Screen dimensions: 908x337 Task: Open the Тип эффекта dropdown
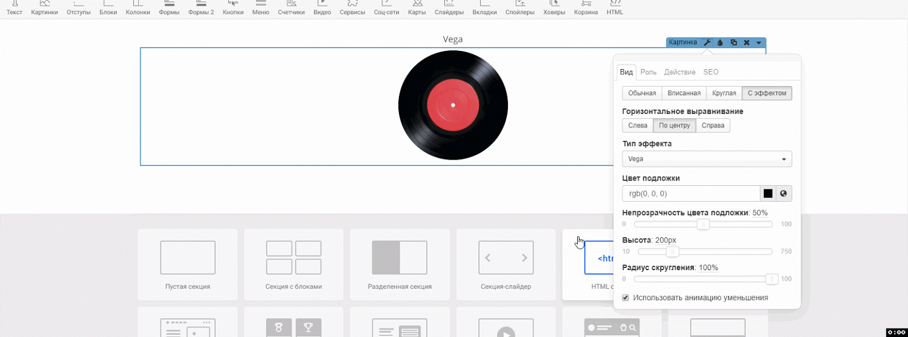(707, 159)
